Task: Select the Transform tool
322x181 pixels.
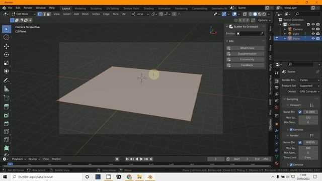Action: (x=7, y=71)
